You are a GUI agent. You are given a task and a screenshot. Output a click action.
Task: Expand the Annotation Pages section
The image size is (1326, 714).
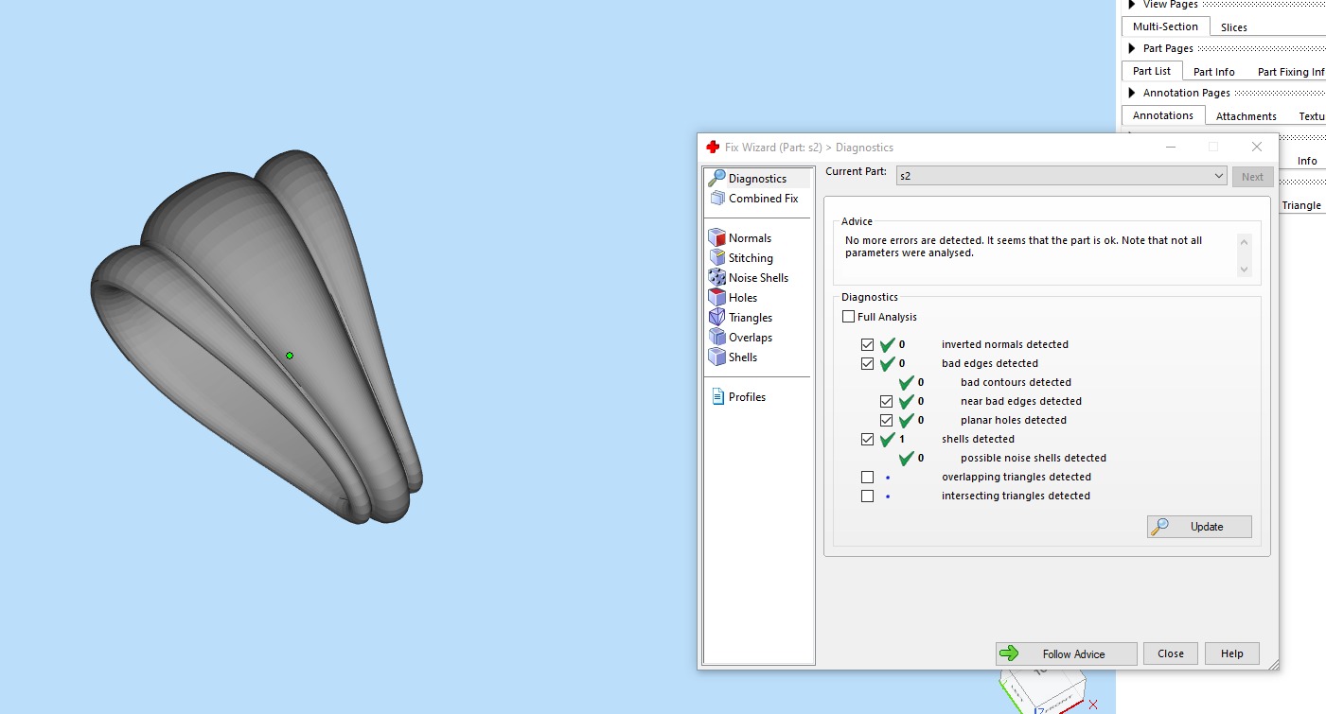click(x=1132, y=93)
